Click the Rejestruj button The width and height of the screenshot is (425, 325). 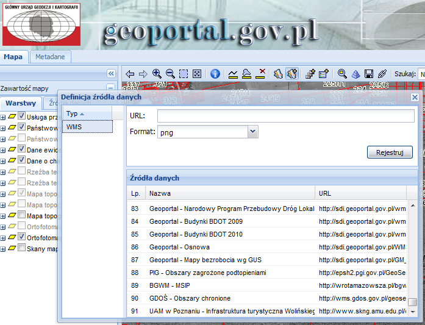pos(390,152)
